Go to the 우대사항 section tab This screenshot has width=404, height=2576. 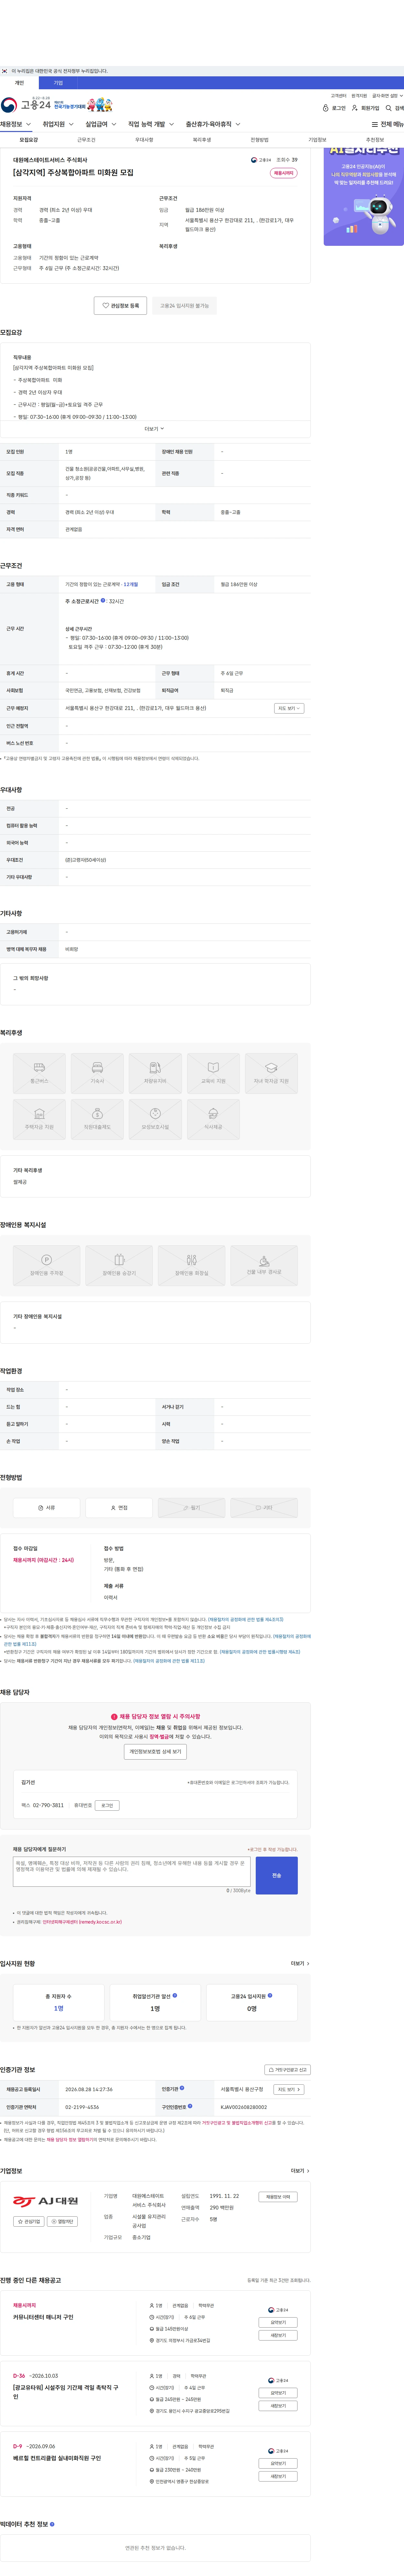coord(144,140)
